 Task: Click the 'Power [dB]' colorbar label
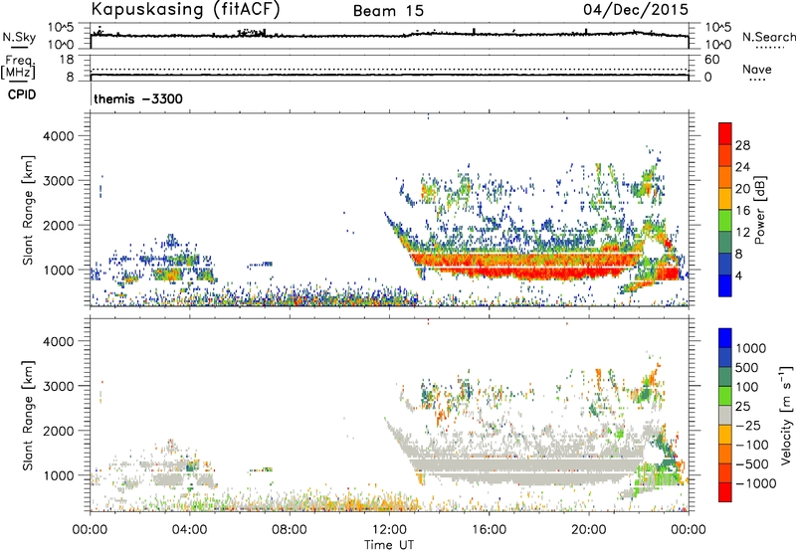759,210
